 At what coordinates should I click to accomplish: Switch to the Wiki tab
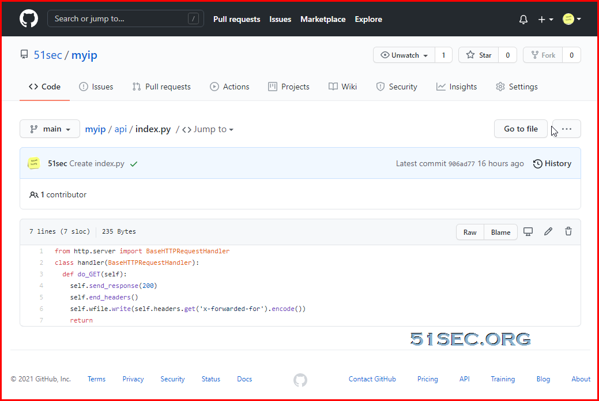(x=342, y=87)
